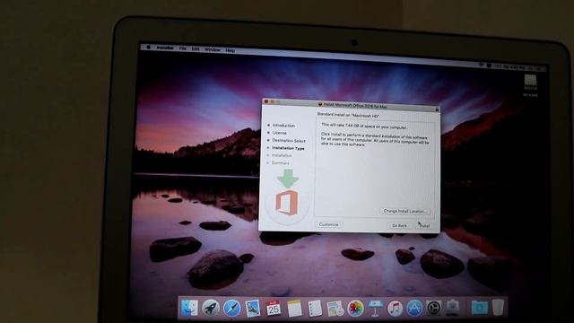574x323 pixels.
Task: Open the NO NAME drive on desktop
Action: (x=530, y=86)
